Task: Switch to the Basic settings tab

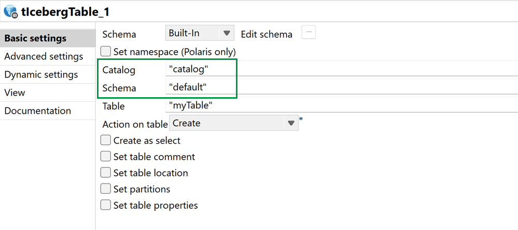Action: pyautogui.click(x=35, y=38)
